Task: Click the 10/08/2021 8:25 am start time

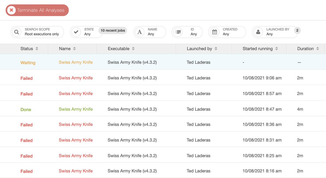Action: click(x=262, y=156)
